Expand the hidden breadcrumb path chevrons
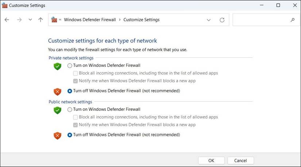The width and height of the screenshot is (301, 167). tap(60, 20)
